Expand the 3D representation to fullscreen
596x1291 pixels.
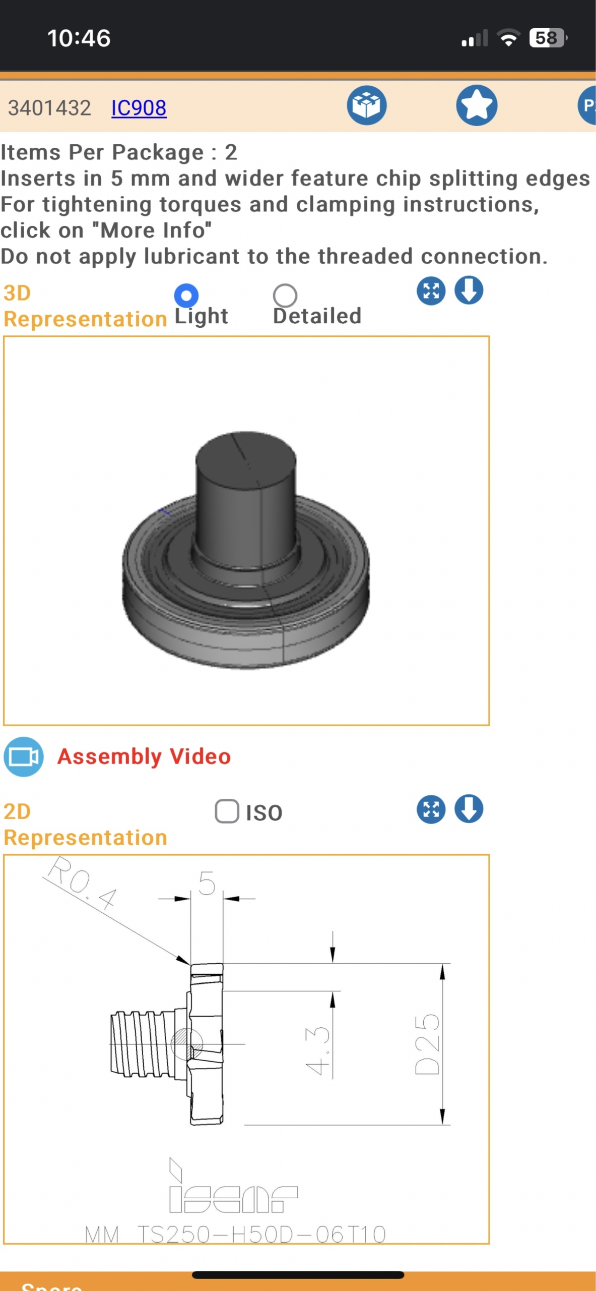tap(431, 291)
